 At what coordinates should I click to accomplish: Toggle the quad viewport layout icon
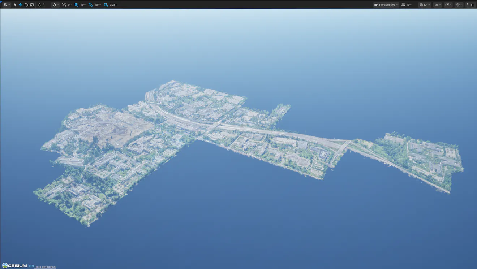(473, 5)
